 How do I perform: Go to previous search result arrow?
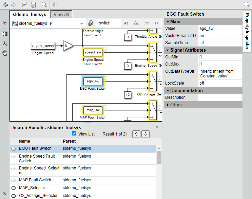(x=136, y=134)
